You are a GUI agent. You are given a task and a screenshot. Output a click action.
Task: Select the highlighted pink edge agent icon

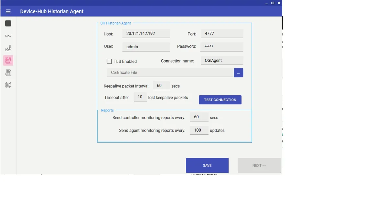click(x=8, y=61)
